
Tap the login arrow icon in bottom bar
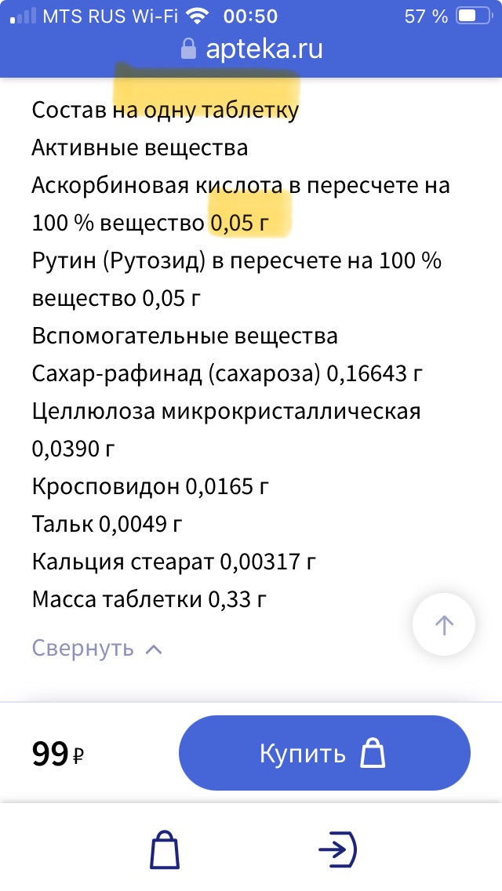pyautogui.click(x=338, y=849)
